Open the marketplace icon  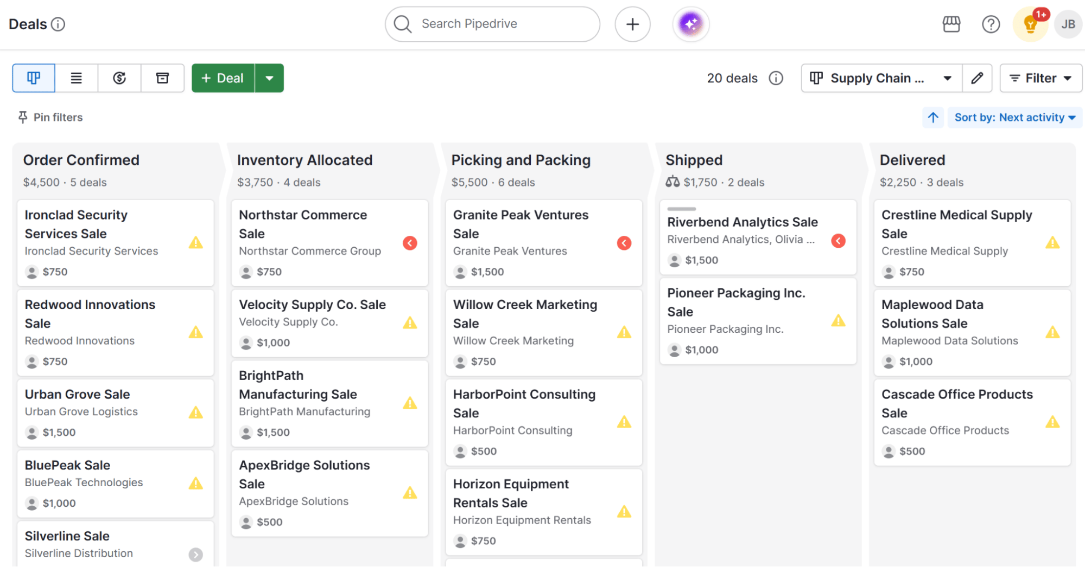point(951,24)
